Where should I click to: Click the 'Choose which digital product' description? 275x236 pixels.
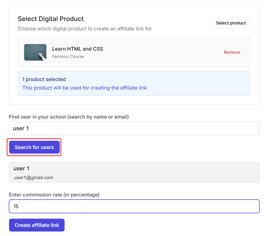click(85, 29)
